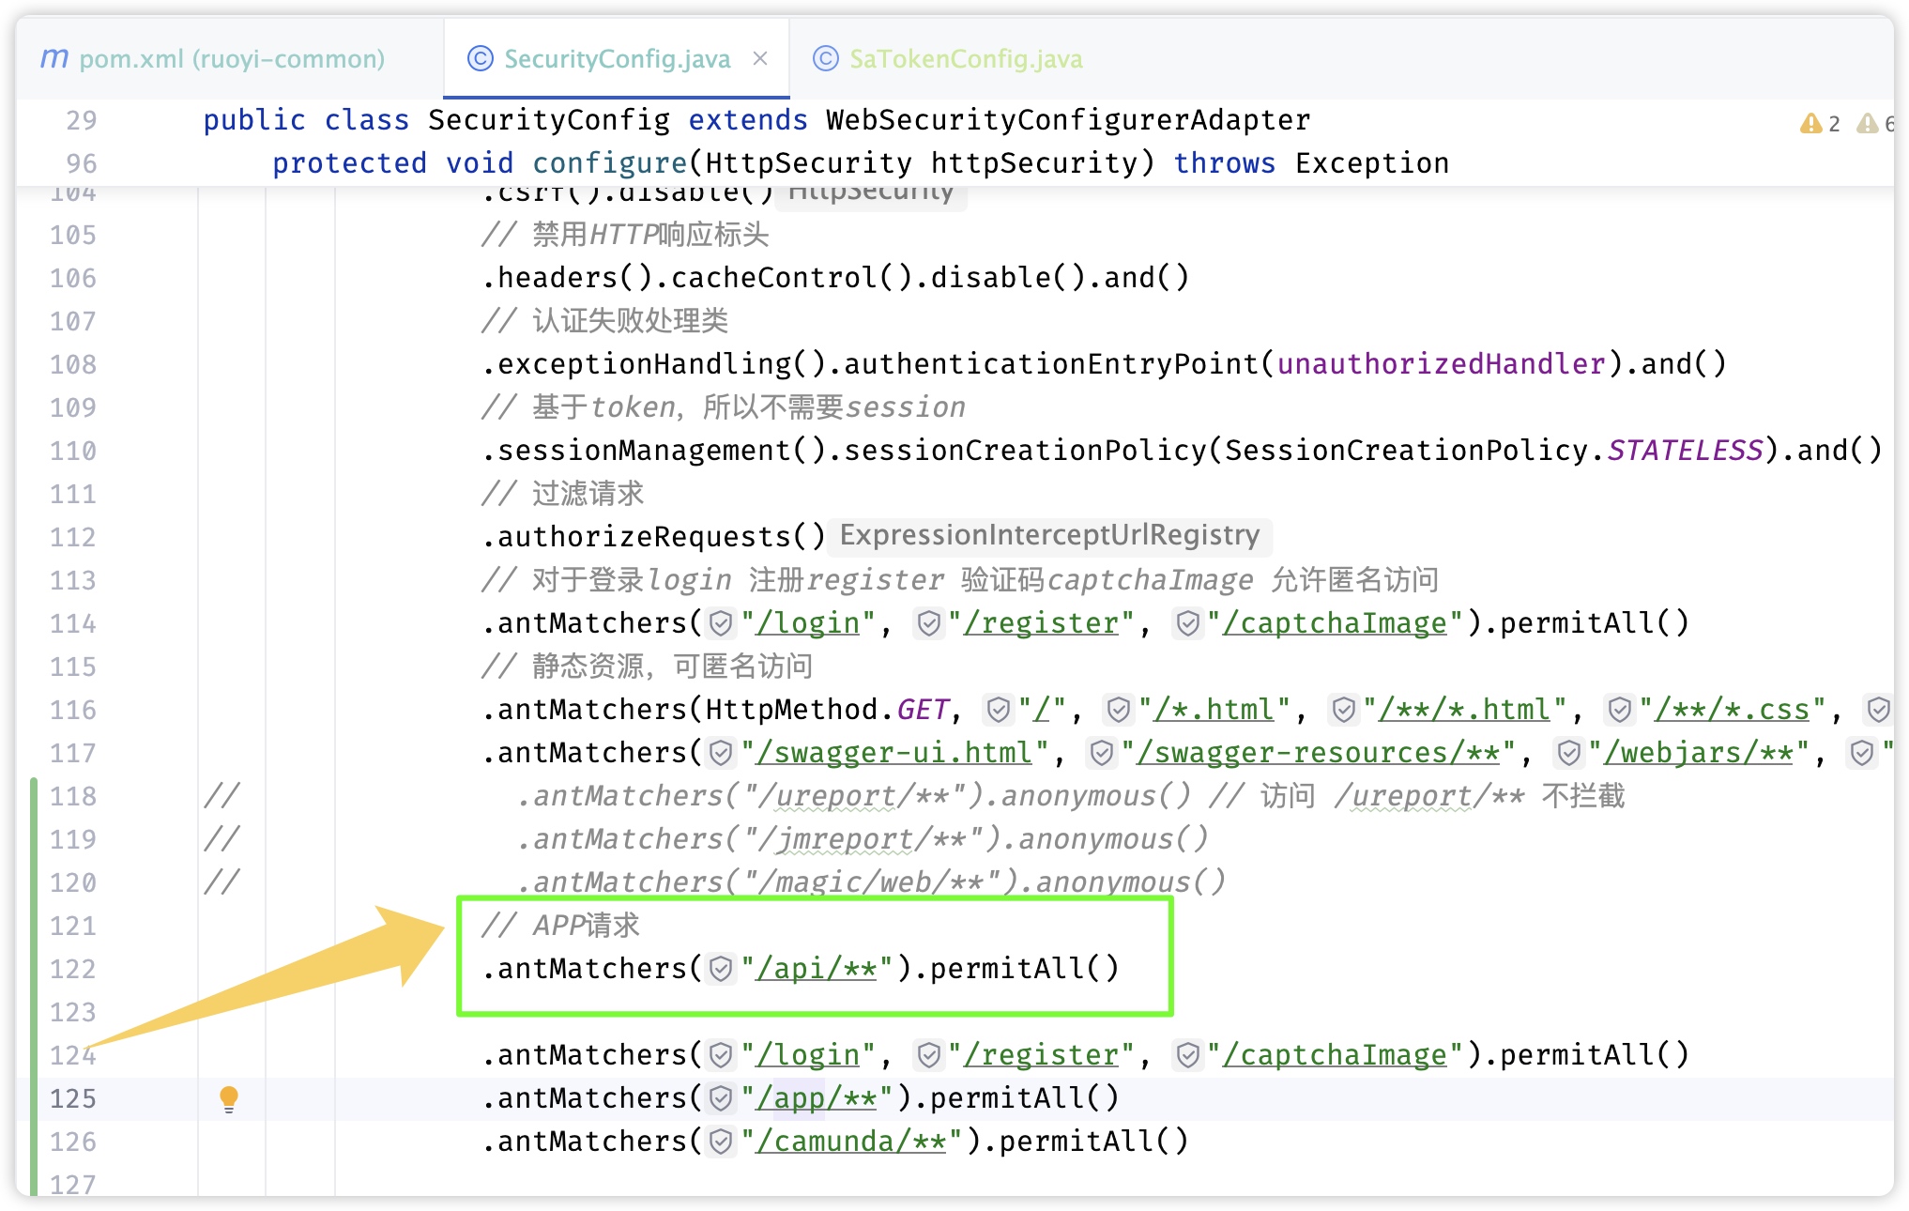Click shield icon before "/**/*.html"
The height and width of the screenshot is (1211, 1909).
[1344, 710]
